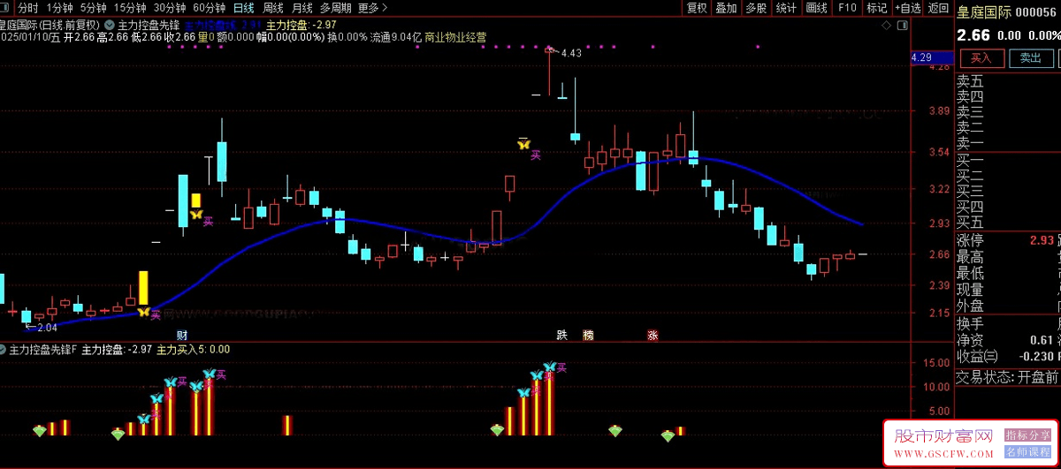This screenshot has width=1061, height=469.
Task: Switch to the 分时 intraday chart tab
Action: (28, 8)
